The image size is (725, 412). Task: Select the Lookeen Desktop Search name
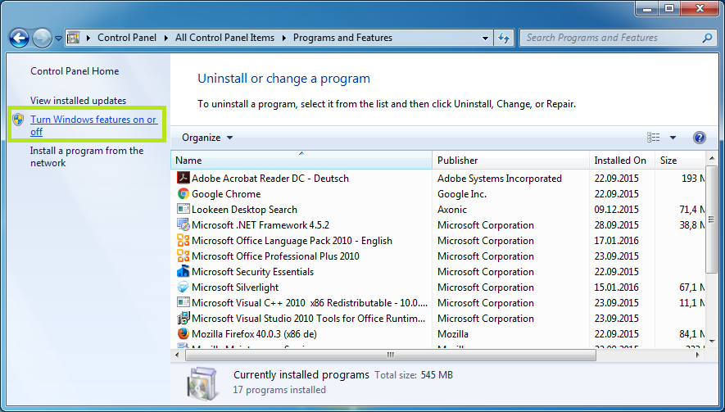tap(244, 210)
